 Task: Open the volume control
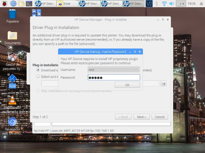point(171,4)
